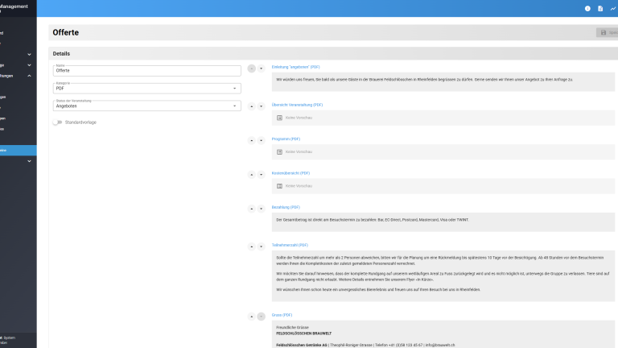Move Kostenübersicht section up

pos(251,175)
